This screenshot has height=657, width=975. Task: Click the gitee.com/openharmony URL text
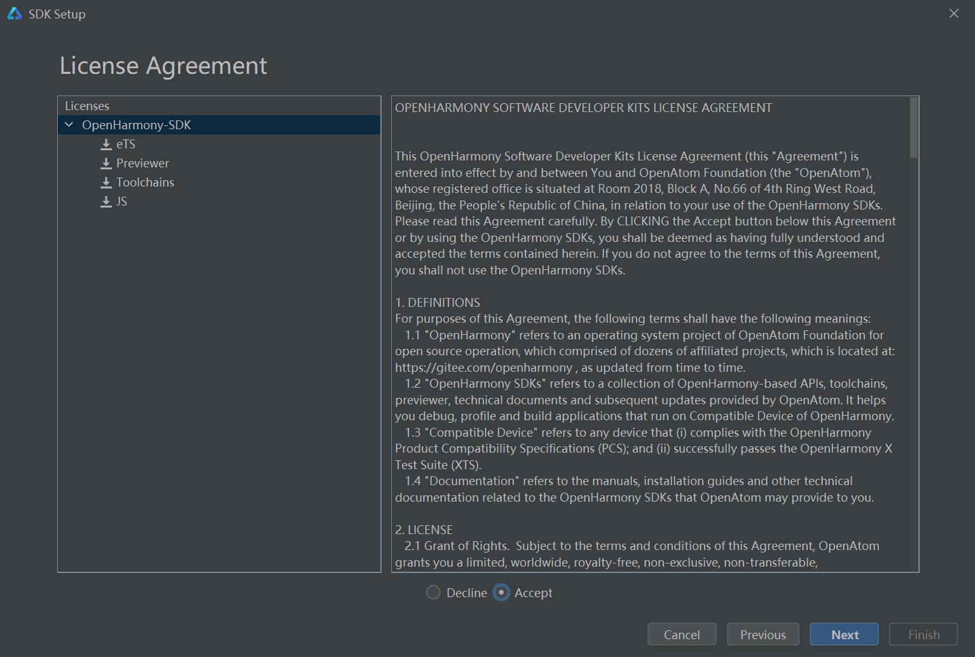[483, 367]
